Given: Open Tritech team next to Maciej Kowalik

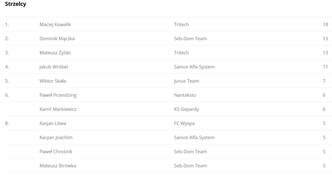Looking at the screenshot, I should pyautogui.click(x=181, y=24).
